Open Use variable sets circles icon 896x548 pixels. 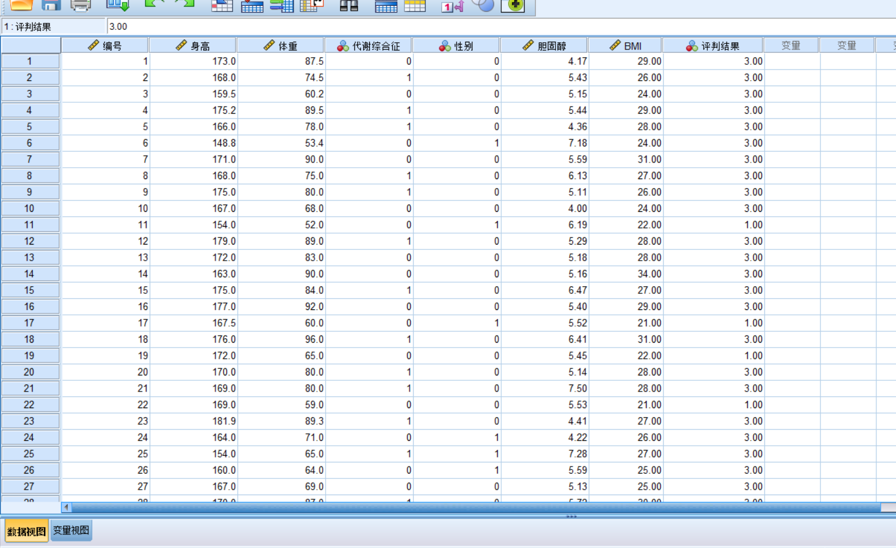click(x=483, y=5)
